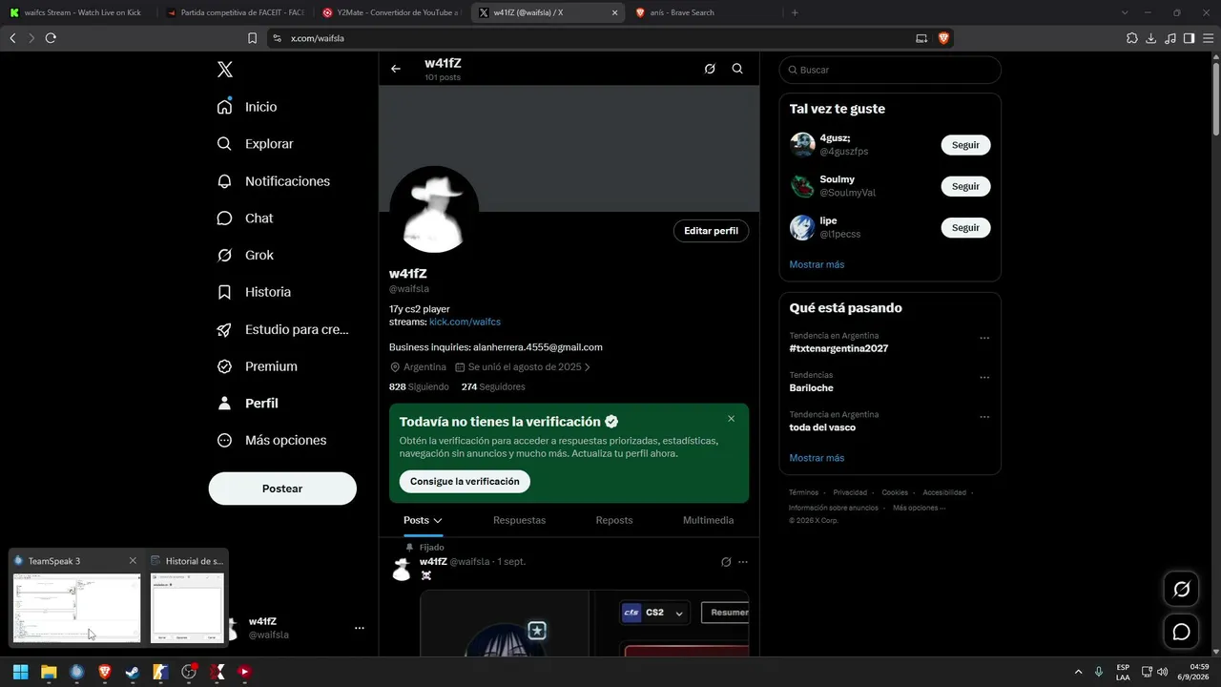Switch to the FACEIT browser tab
The height and width of the screenshot is (687, 1221).
(235, 12)
